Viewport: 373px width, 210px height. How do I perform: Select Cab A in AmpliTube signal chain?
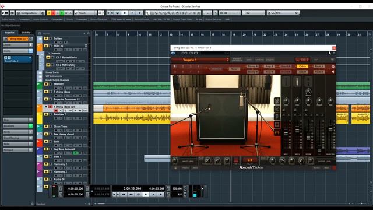click(x=302, y=66)
